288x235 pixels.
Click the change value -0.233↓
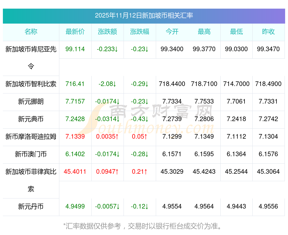point(107,49)
